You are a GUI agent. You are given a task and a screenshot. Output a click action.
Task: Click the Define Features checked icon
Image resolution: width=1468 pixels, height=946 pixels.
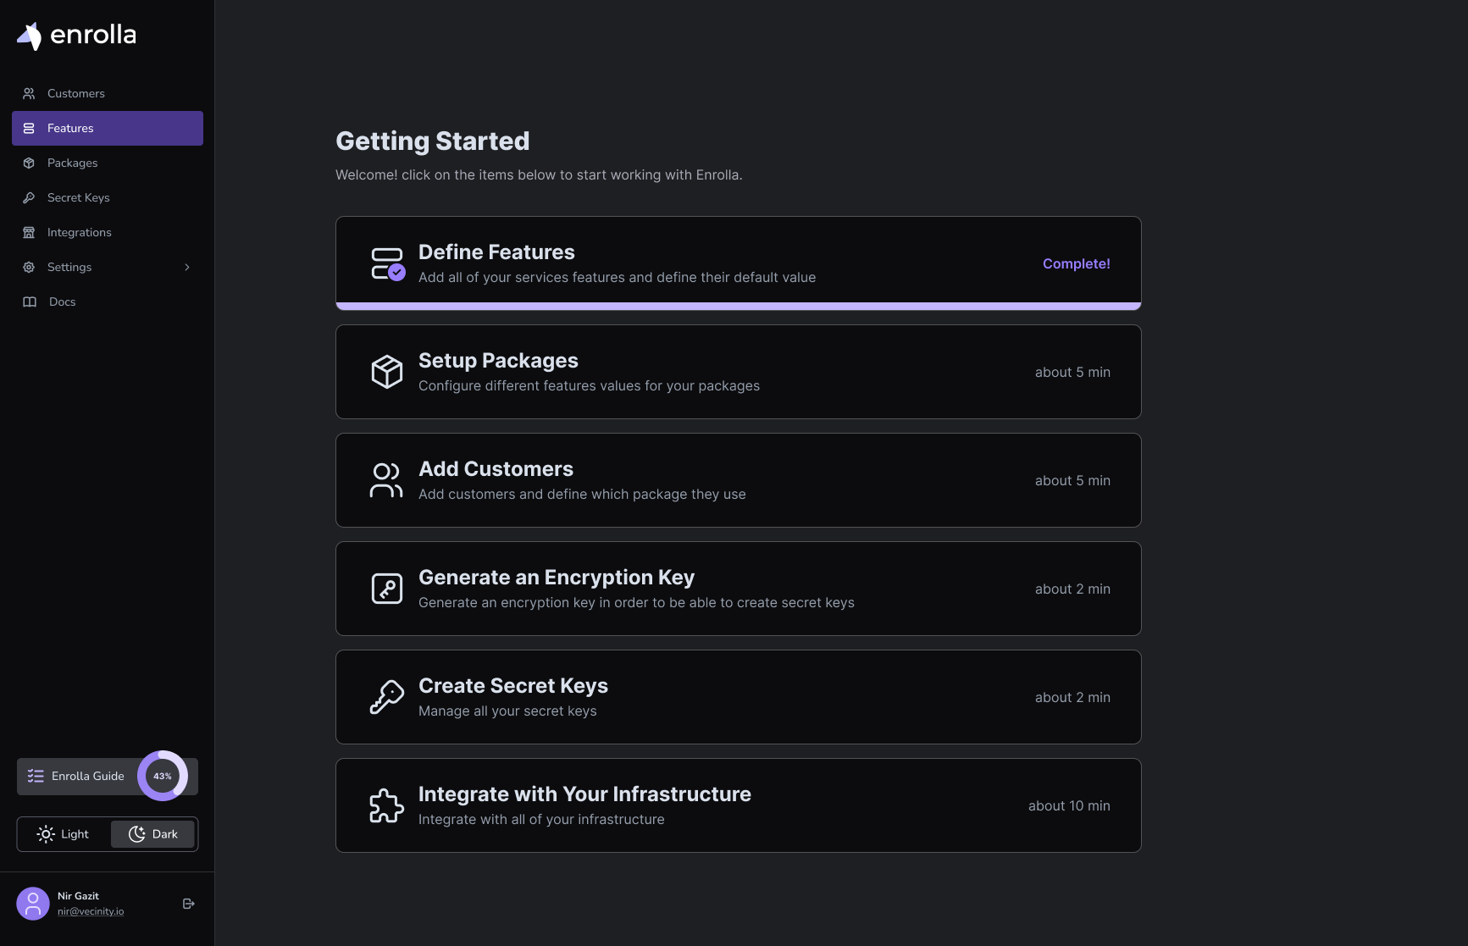pyautogui.click(x=388, y=263)
